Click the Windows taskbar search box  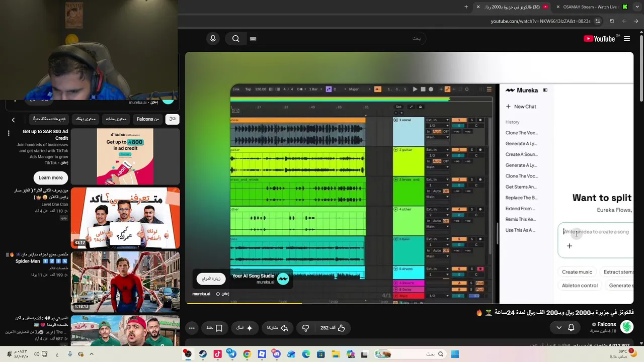tap(410, 354)
